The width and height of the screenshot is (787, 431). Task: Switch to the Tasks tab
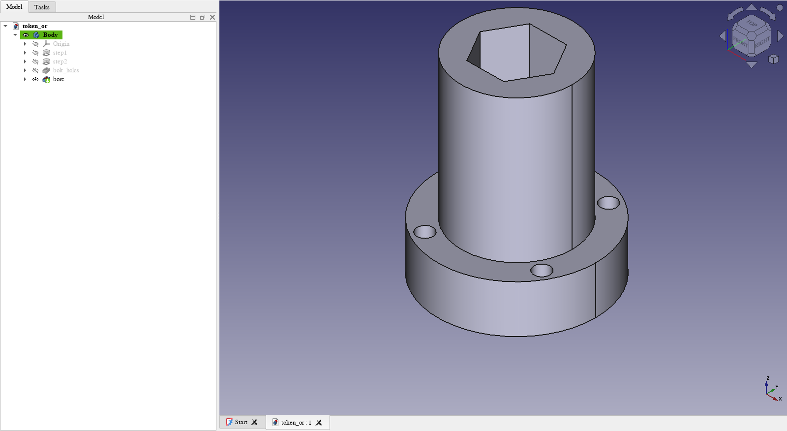click(x=42, y=7)
